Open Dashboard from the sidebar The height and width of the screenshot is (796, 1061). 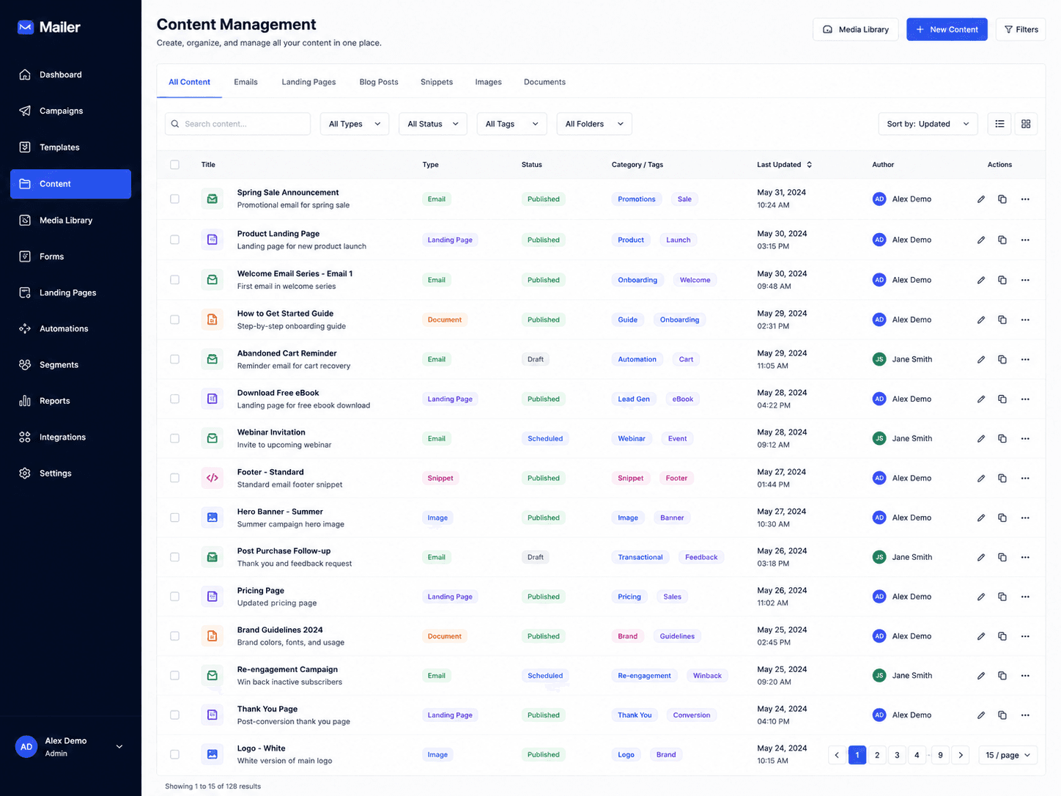click(70, 75)
